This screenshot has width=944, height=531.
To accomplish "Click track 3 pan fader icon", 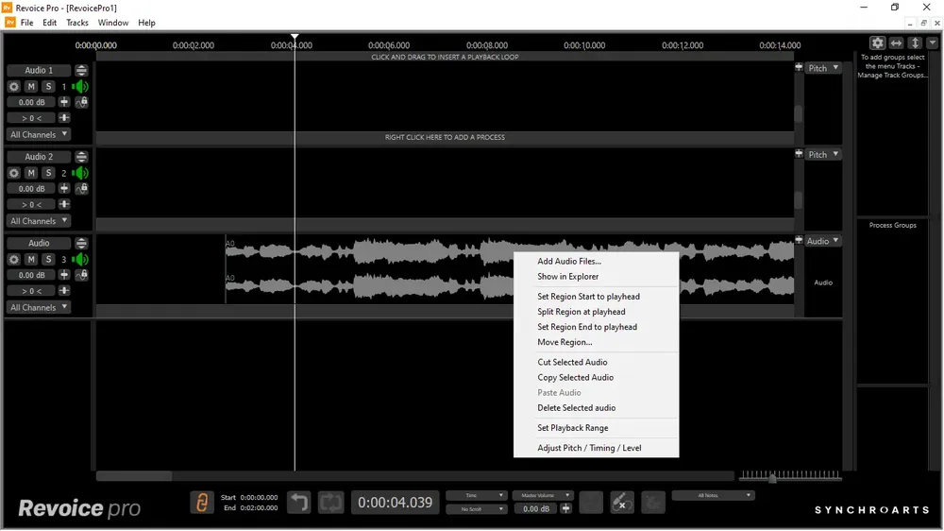I will tap(64, 290).
